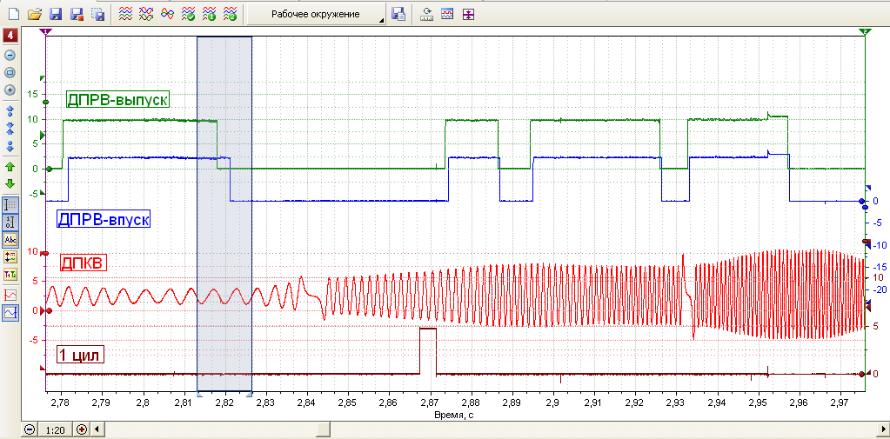Screen dimensions: 890x439
Task: Toggle the axis scale markers button
Action: [10, 223]
